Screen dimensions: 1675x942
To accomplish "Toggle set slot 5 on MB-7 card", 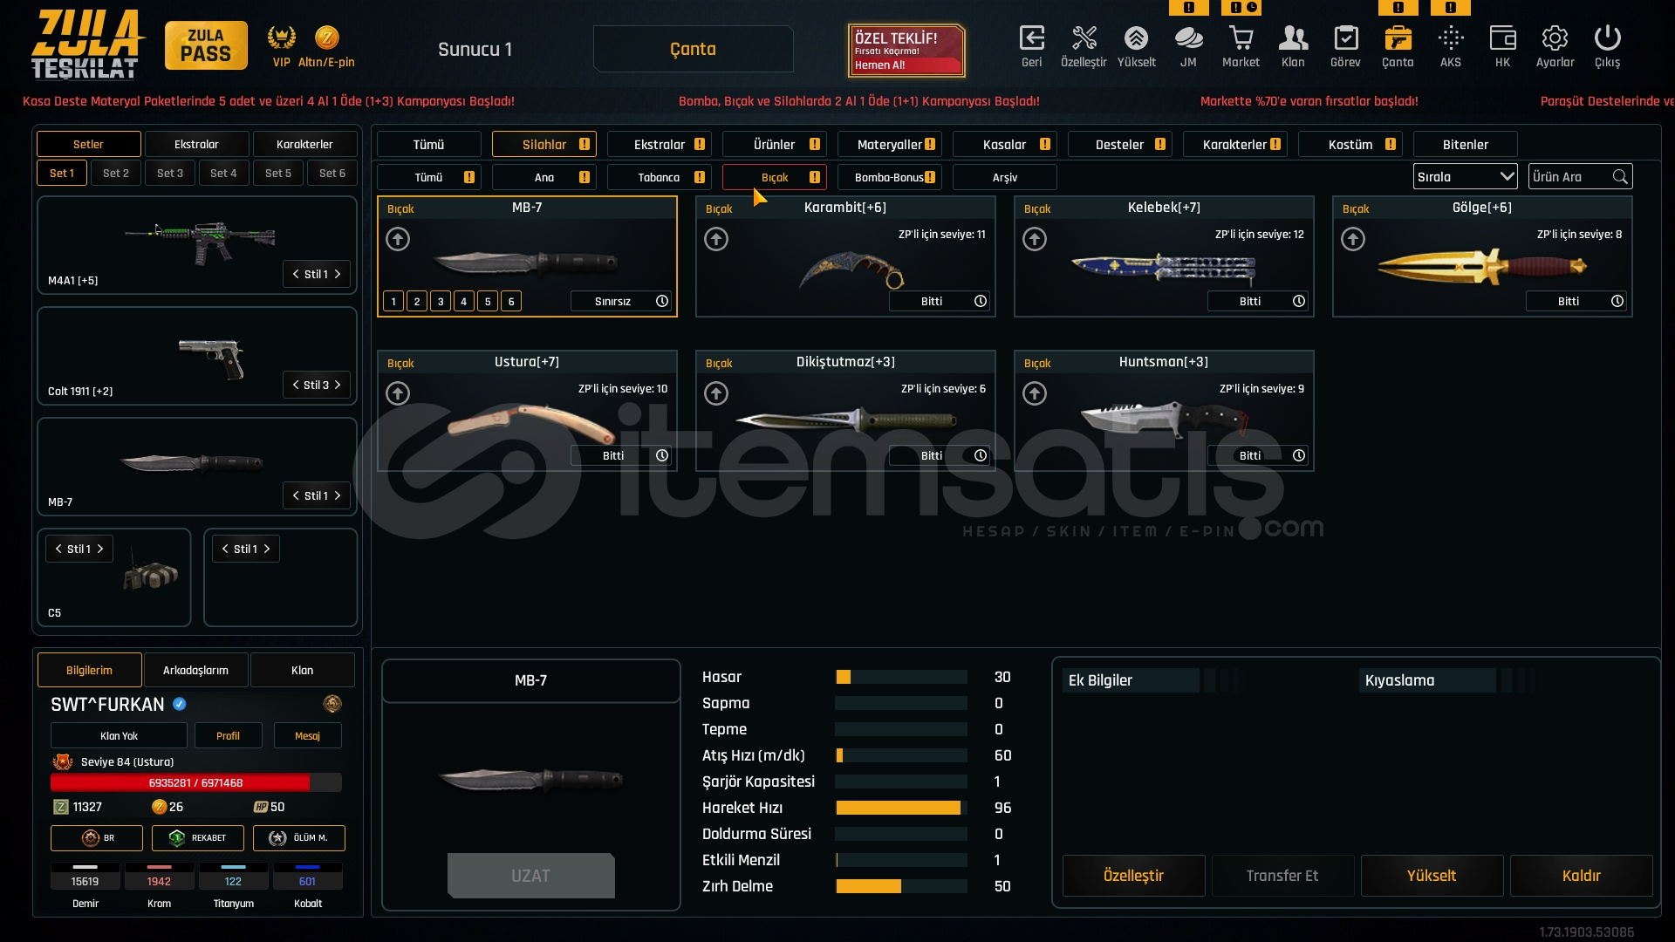I will (488, 302).
